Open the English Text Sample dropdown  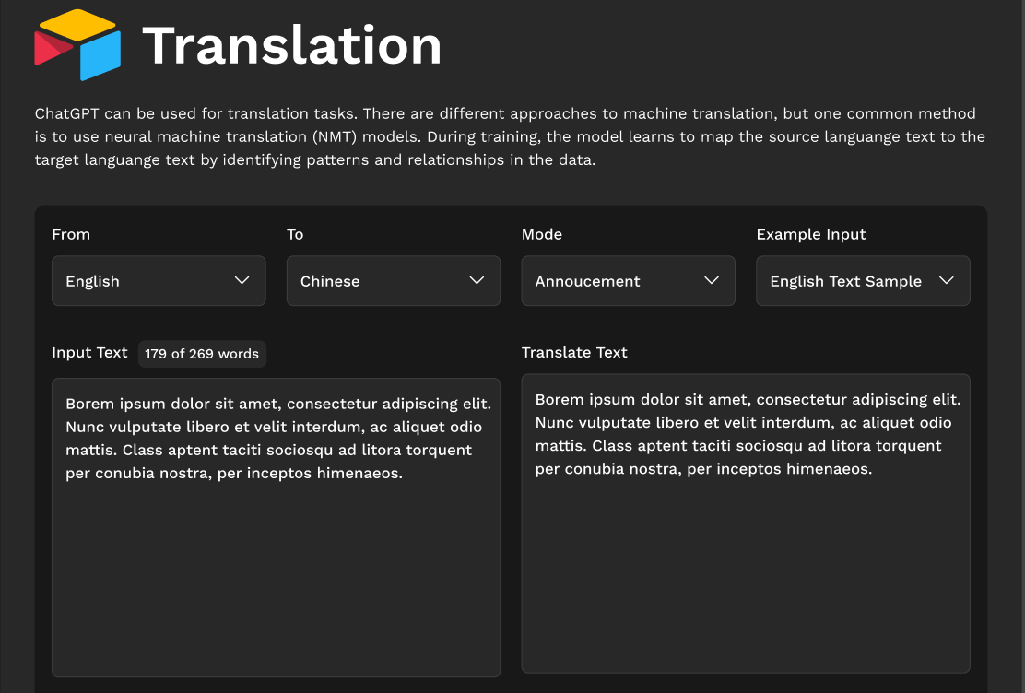863,281
